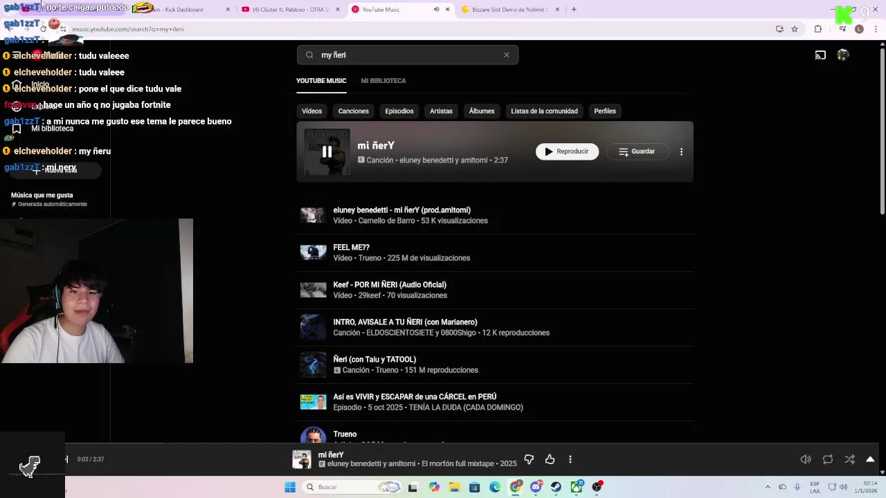Open 'INTRO, AVISALE A TU ÑERI' song result

495,327
